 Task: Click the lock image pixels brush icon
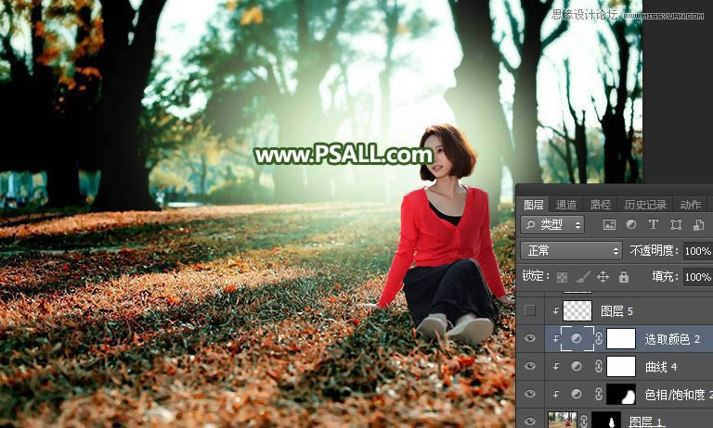coord(582,277)
